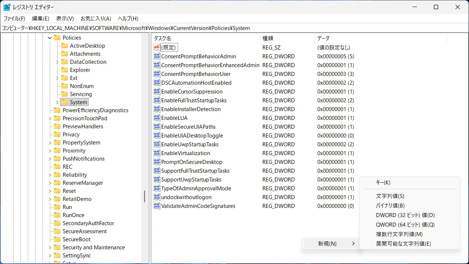Image resolution: width=469 pixels, height=264 pixels.
Task: Open the ファイル(F) menu
Action: tap(14, 18)
